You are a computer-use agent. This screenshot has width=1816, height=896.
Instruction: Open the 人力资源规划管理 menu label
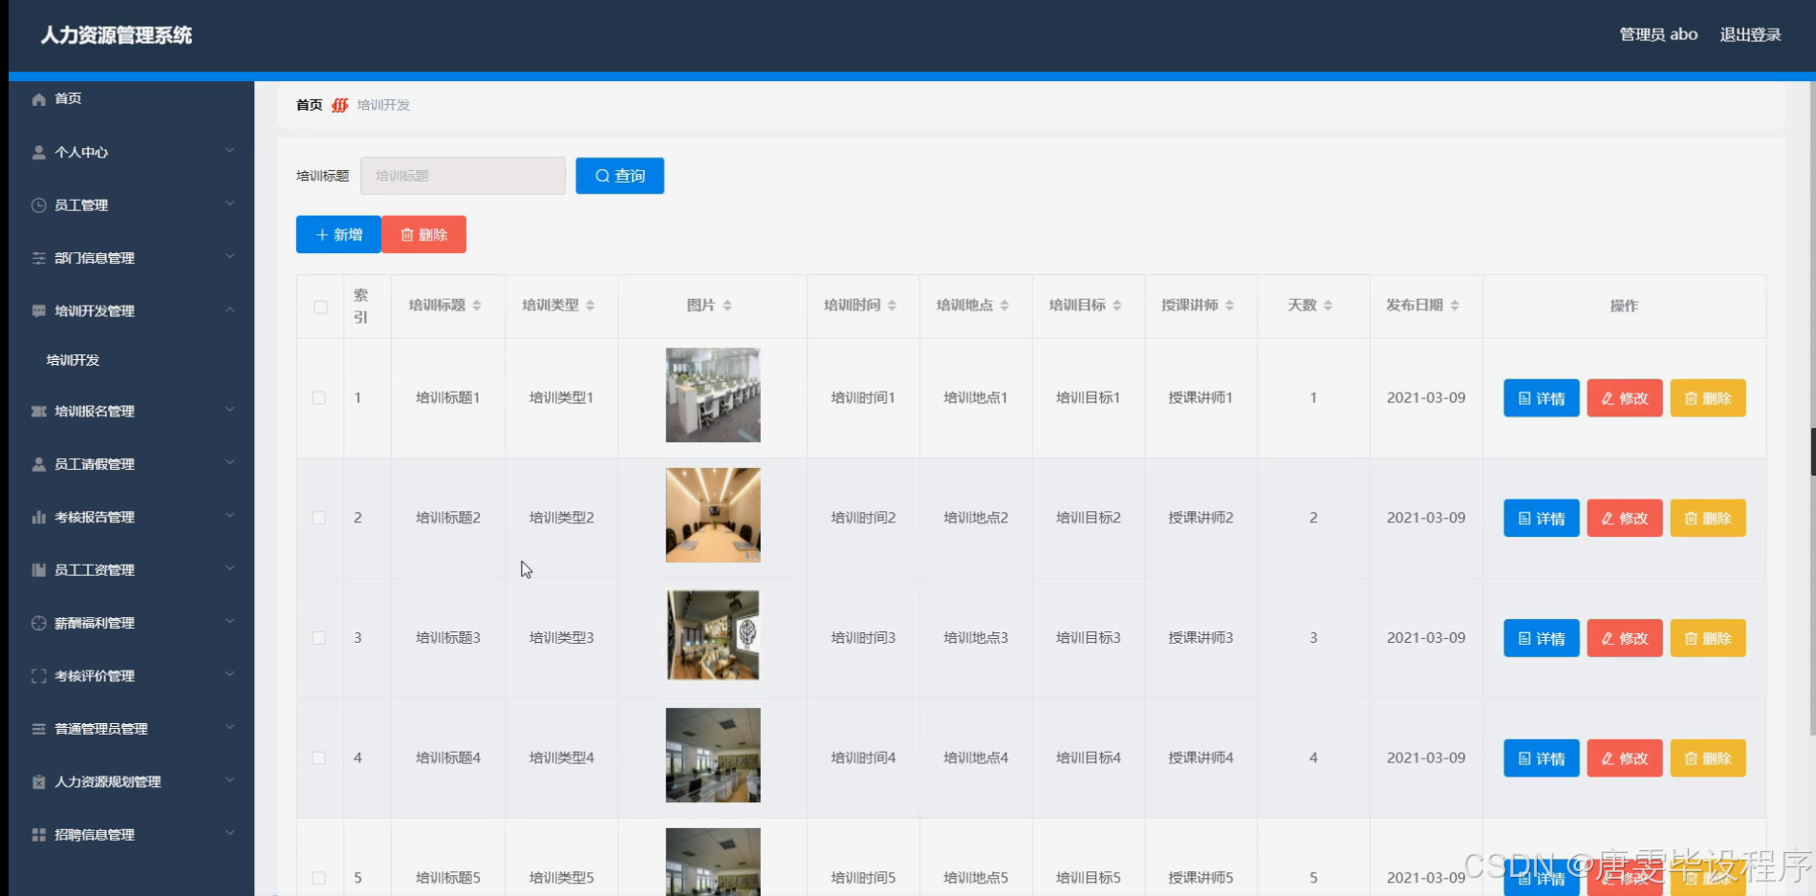108,782
